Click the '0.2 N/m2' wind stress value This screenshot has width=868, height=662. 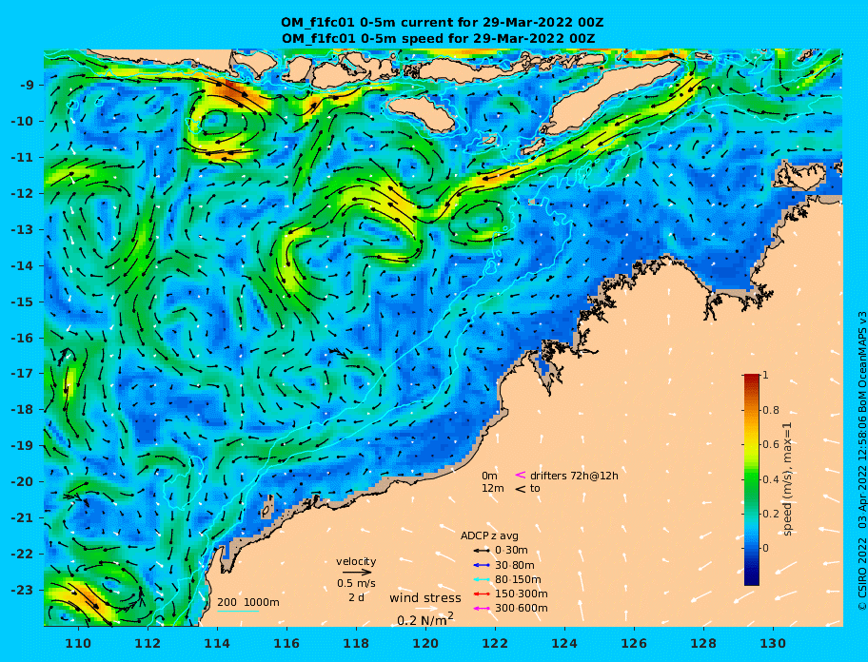click(x=425, y=619)
